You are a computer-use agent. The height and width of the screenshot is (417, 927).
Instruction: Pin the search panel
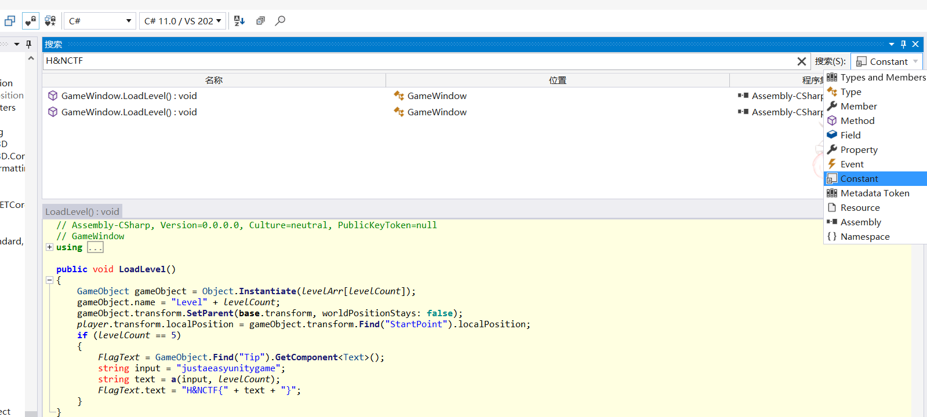coord(903,44)
